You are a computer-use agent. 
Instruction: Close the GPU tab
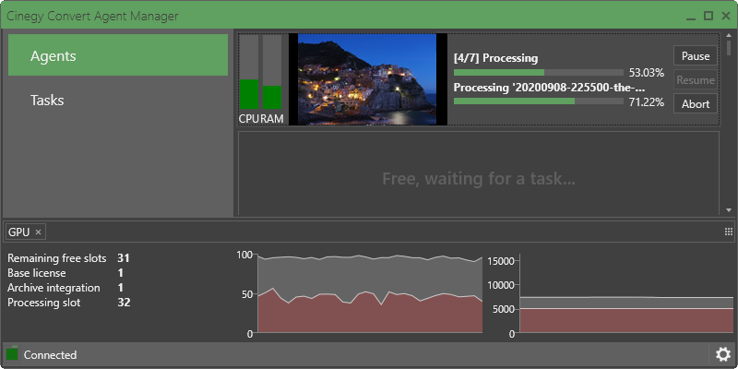pos(38,232)
